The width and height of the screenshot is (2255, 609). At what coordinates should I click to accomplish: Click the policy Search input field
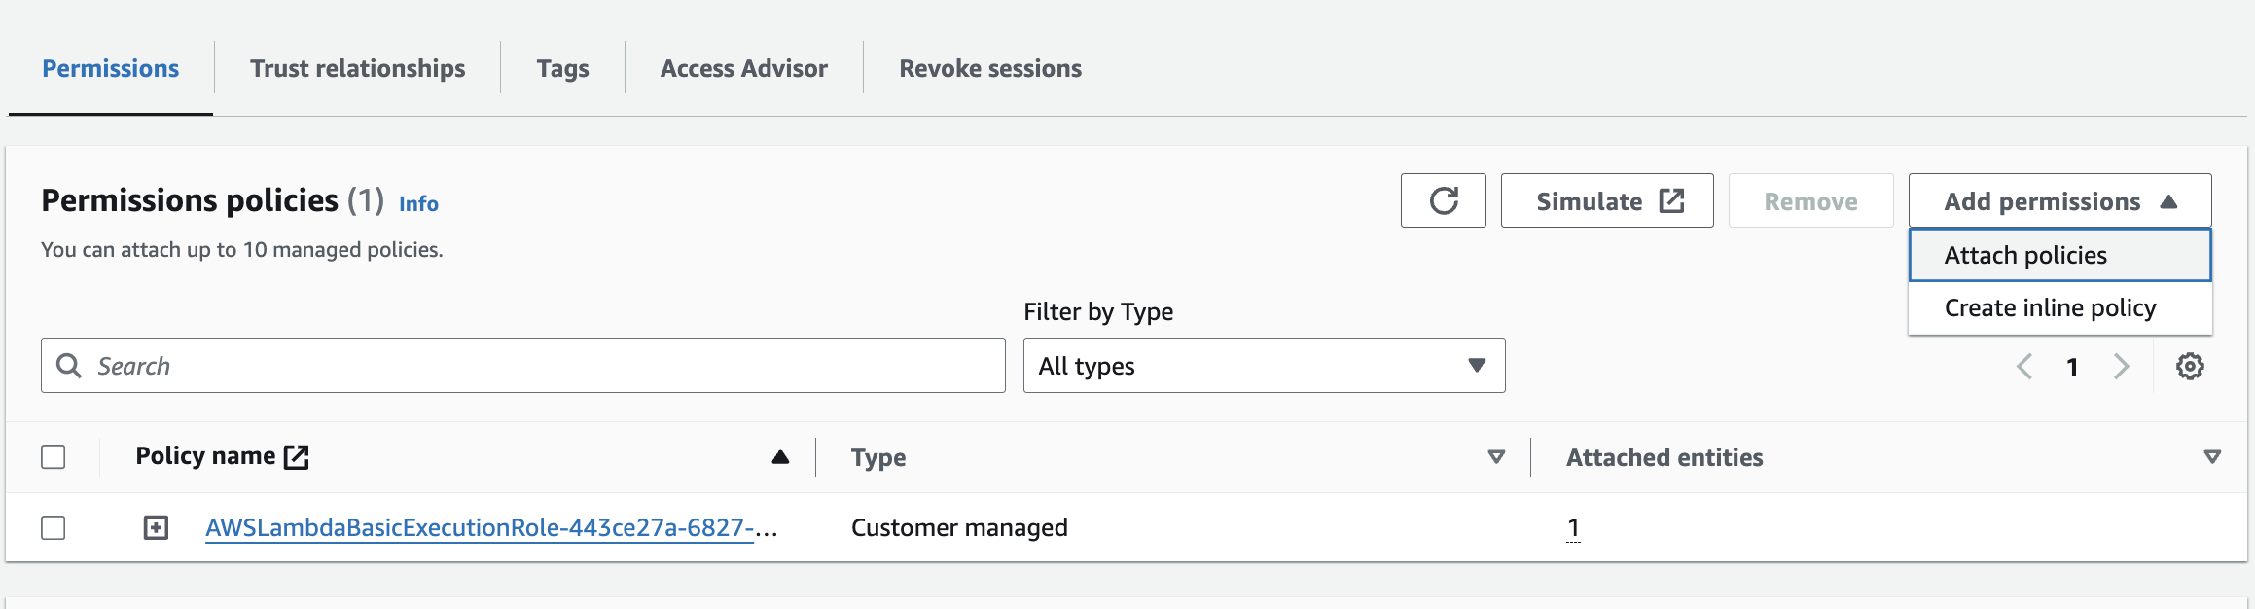(535, 366)
